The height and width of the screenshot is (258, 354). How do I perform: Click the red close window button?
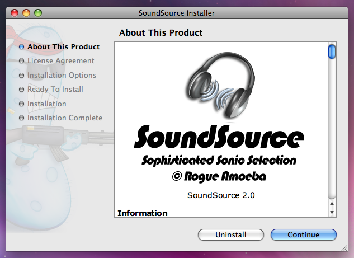tap(15, 13)
